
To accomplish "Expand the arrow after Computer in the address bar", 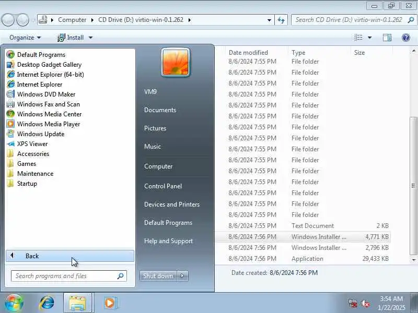I will click(x=92, y=20).
